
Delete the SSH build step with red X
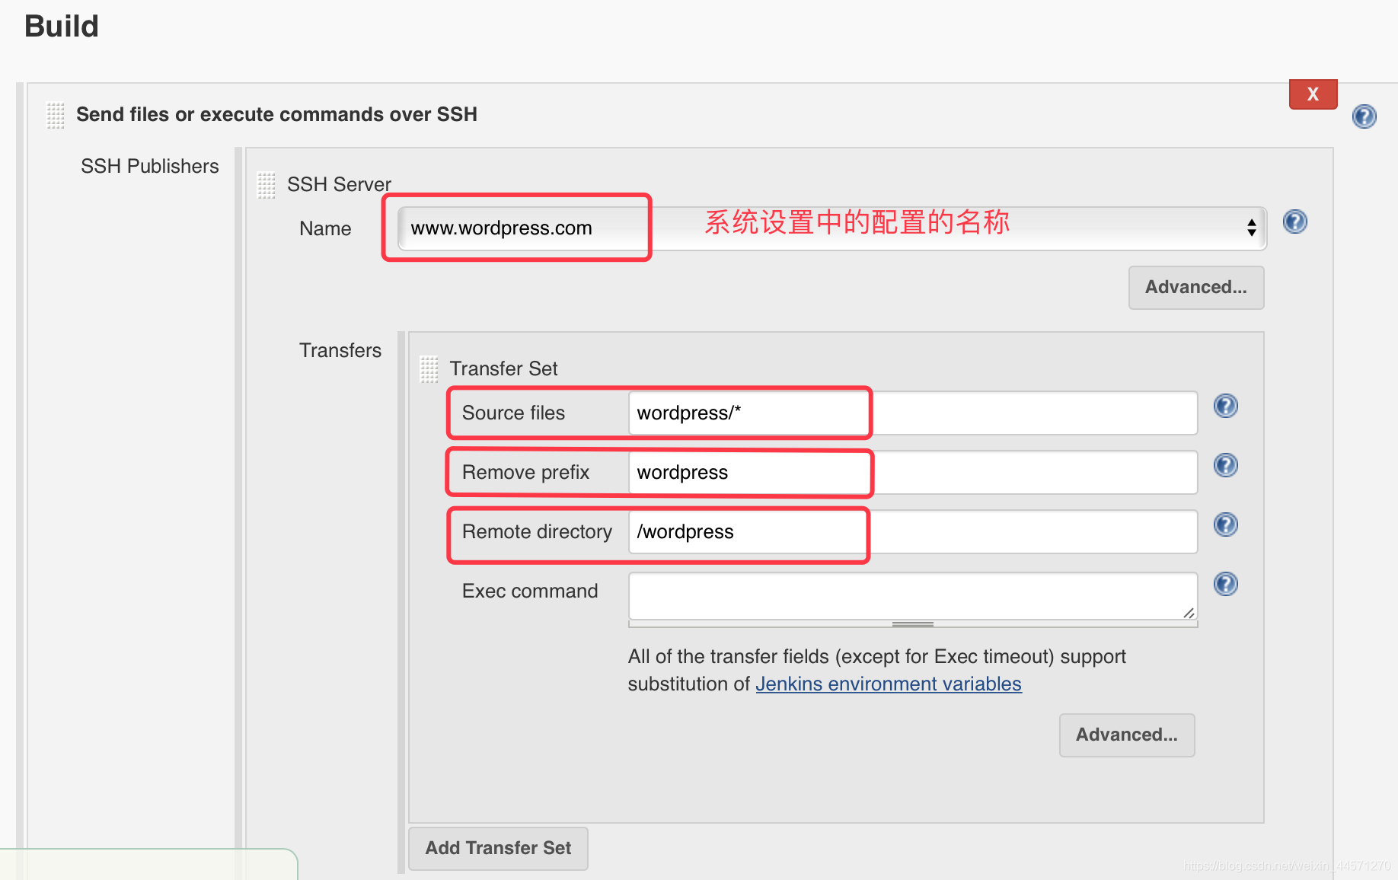coord(1313,94)
